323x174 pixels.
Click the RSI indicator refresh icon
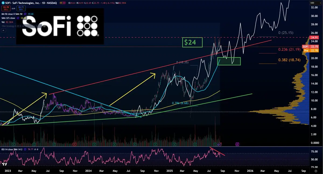(x=25, y=149)
